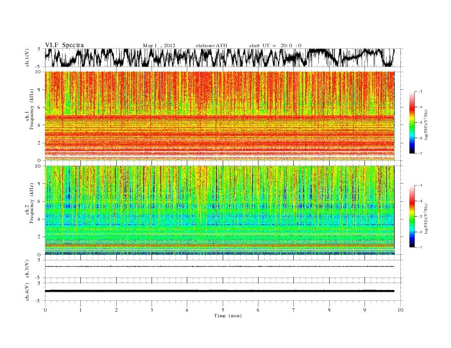Click the "-3" tick on the ch.1 colorbar
This screenshot has height=348, width=451.
[420, 92]
